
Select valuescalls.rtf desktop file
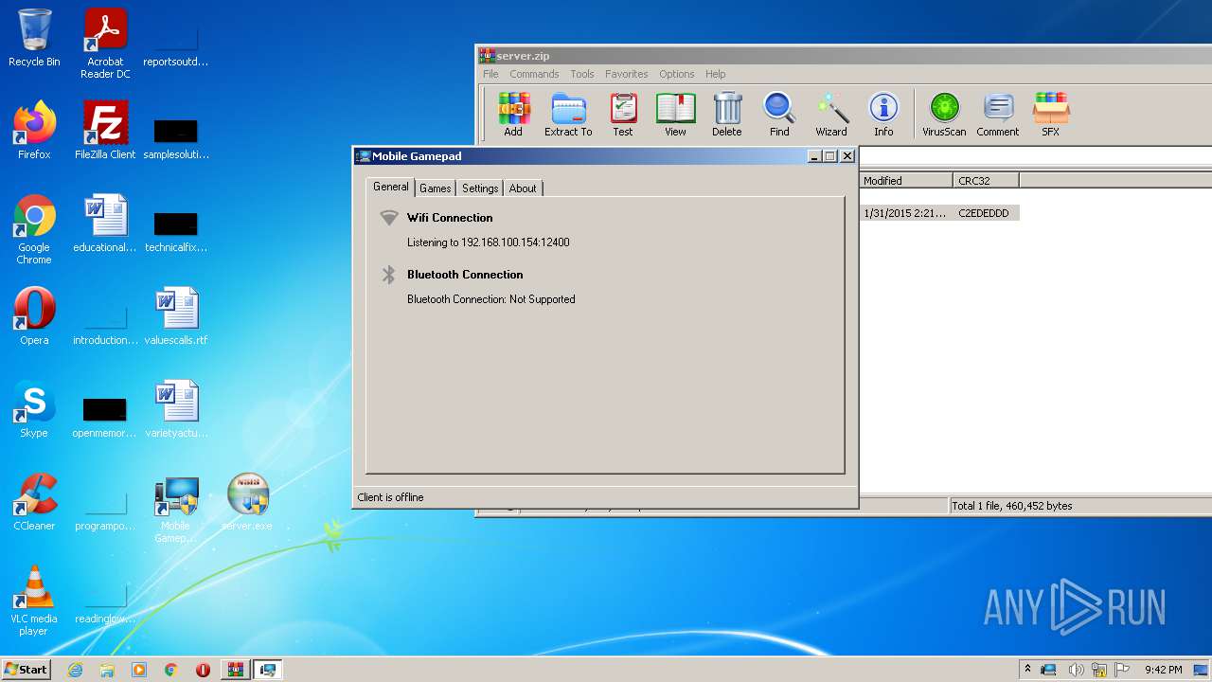(176, 316)
